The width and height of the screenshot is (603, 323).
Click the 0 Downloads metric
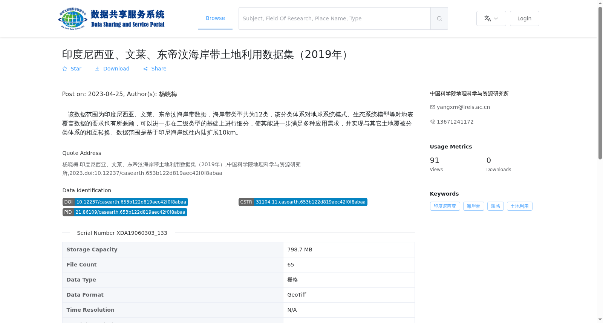(x=499, y=164)
